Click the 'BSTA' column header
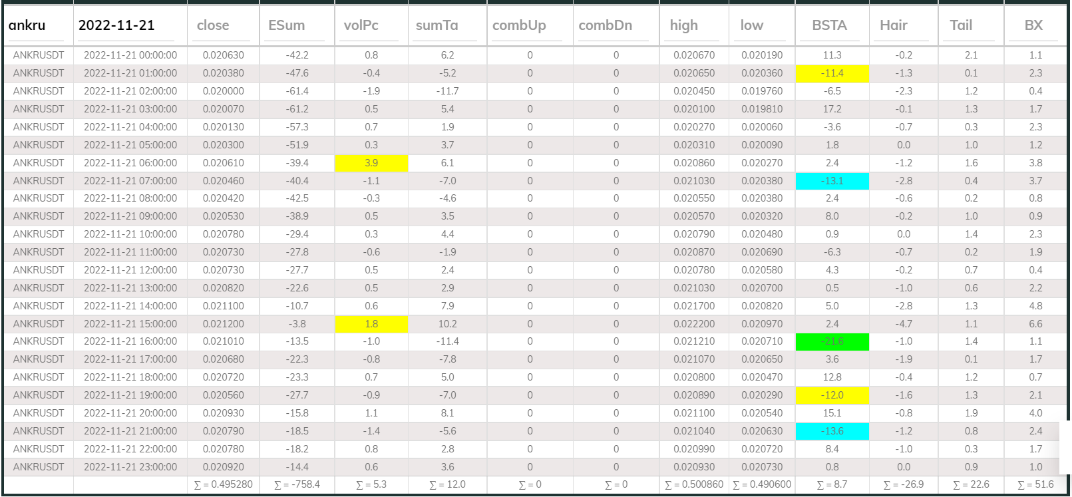The image size is (1072, 497). [x=829, y=25]
